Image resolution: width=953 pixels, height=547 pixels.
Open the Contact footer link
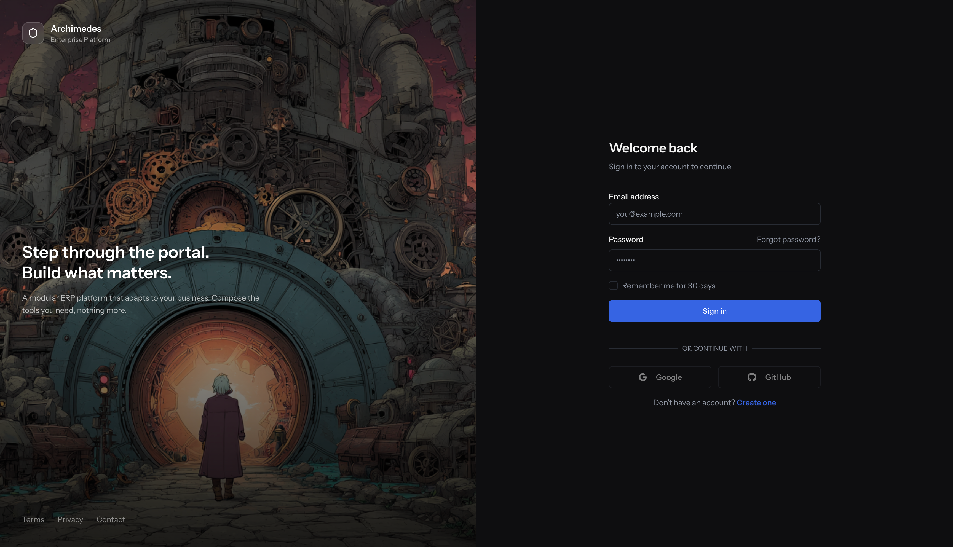(x=111, y=520)
